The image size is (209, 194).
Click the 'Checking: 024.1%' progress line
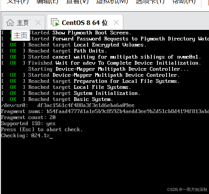point(27,136)
